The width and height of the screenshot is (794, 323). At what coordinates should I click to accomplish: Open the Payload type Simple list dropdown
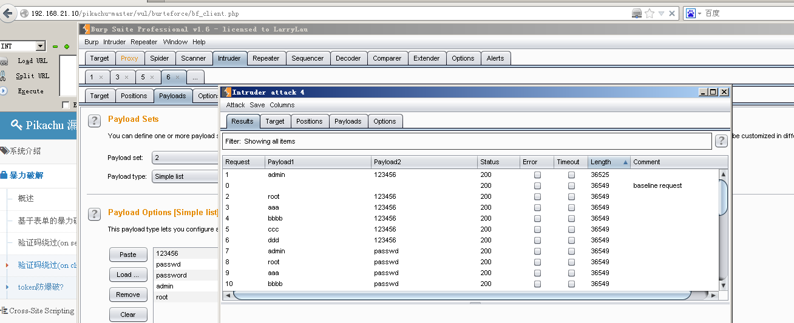point(185,176)
